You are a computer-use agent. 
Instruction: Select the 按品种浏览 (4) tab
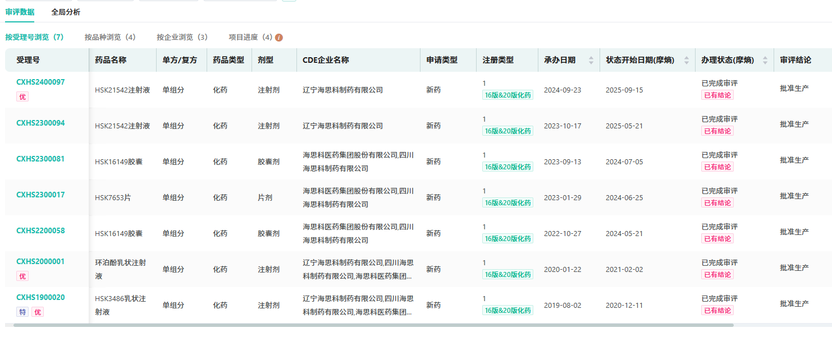(110, 37)
